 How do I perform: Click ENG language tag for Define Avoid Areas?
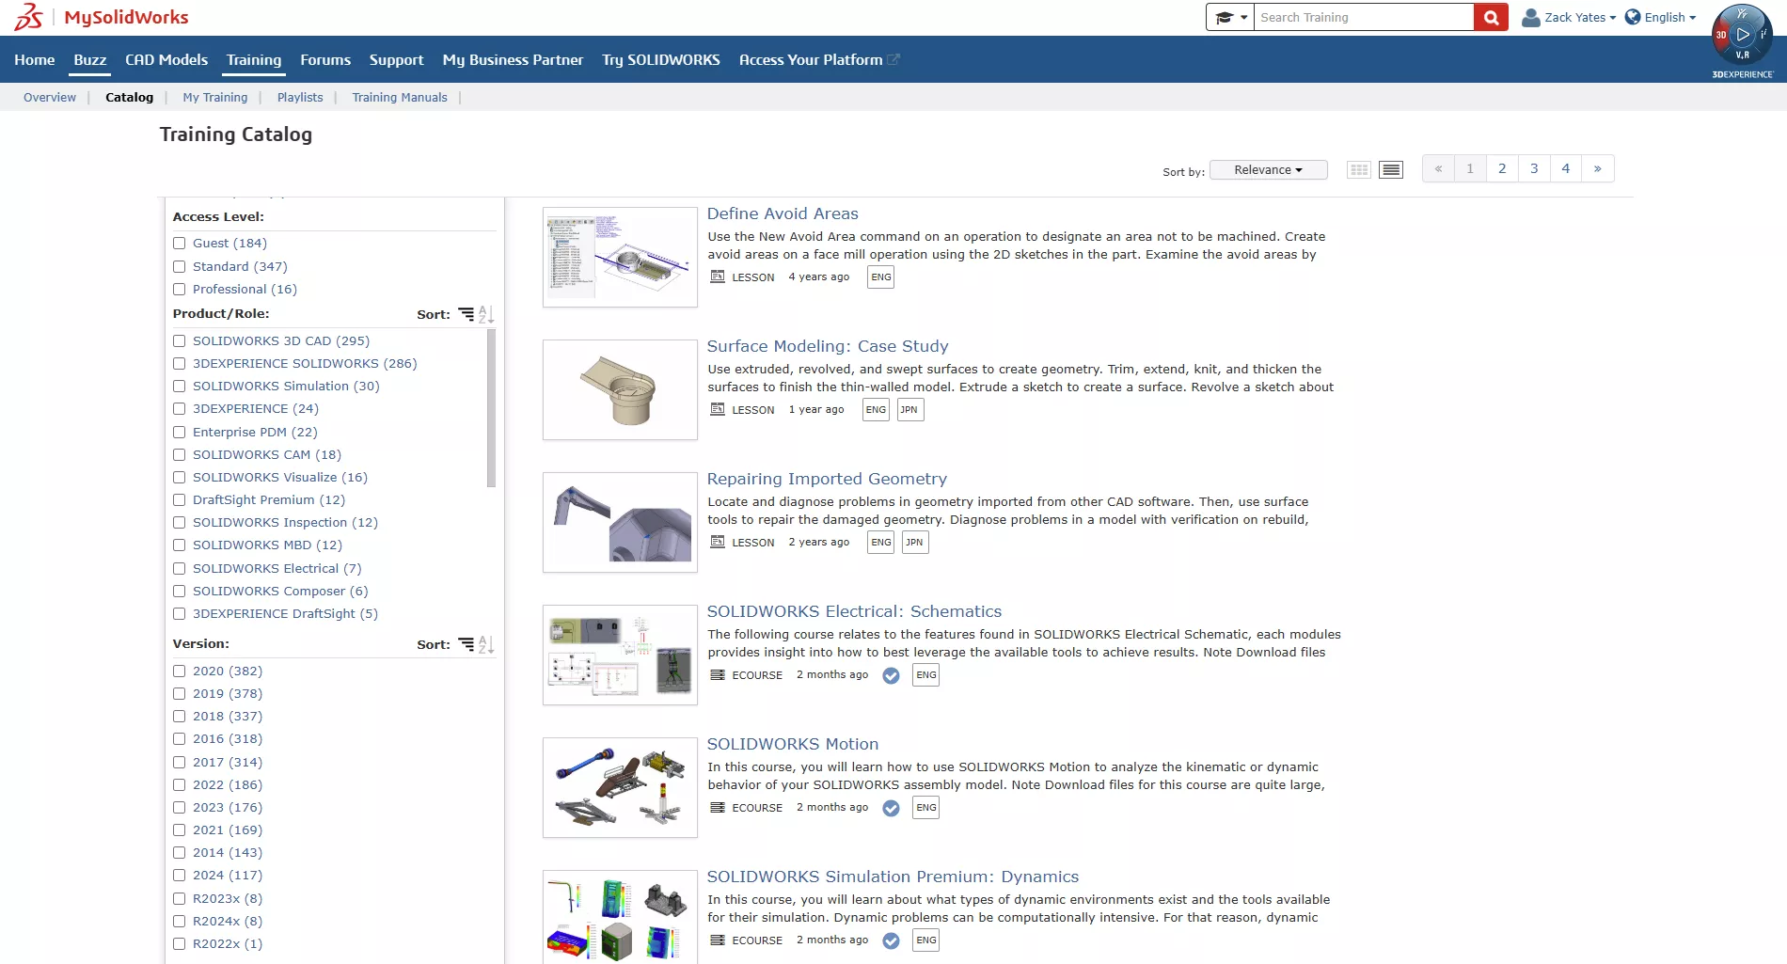[x=880, y=277]
